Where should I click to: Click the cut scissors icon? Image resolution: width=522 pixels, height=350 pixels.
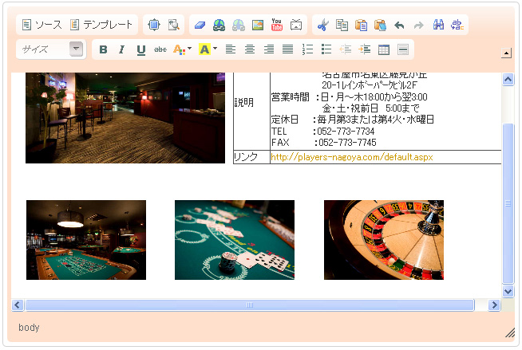[322, 25]
